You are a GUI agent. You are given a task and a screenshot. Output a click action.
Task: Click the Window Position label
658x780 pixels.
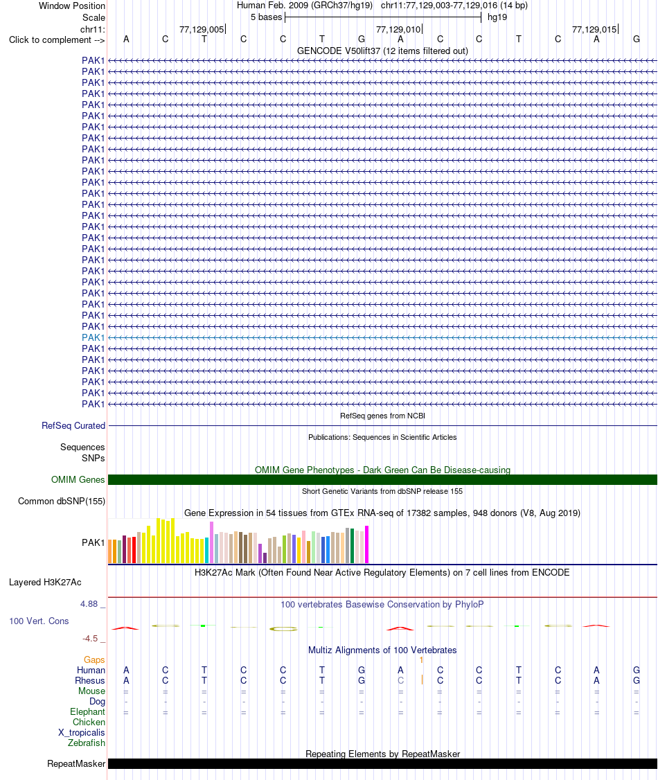pos(71,6)
